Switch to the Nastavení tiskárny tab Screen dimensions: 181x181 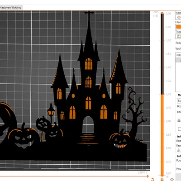(x=11, y=7)
